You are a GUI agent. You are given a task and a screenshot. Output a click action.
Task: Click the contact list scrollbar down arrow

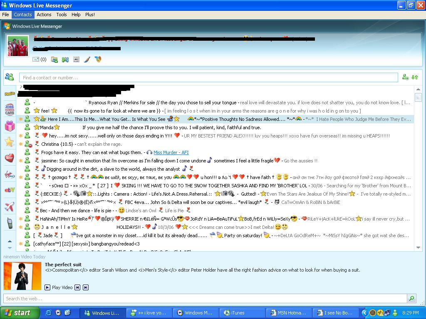[x=418, y=248]
